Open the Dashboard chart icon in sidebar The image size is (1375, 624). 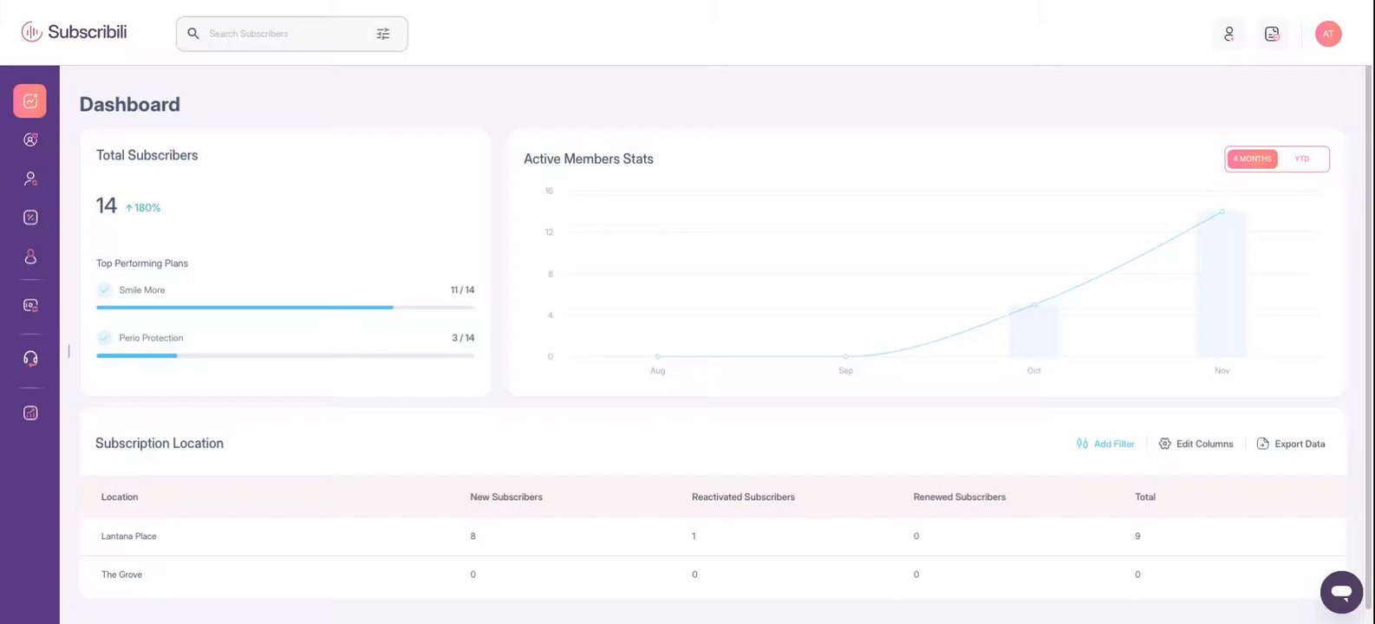tap(30, 101)
